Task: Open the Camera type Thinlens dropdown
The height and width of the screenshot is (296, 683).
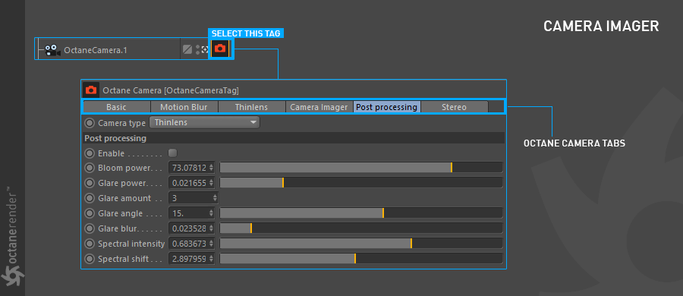Action: pyautogui.click(x=205, y=122)
